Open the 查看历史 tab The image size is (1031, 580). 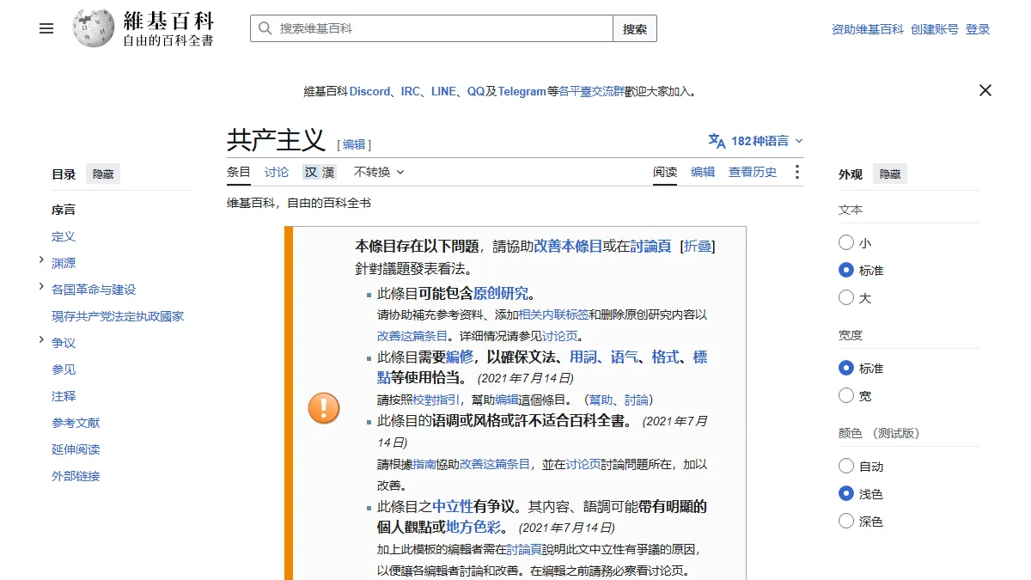pos(753,172)
